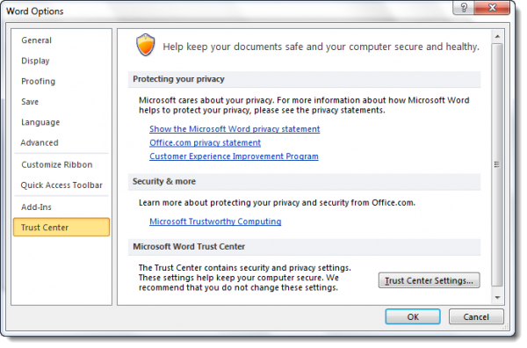The image size is (527, 348).
Task: Go to Proofing settings
Action: 38,82
